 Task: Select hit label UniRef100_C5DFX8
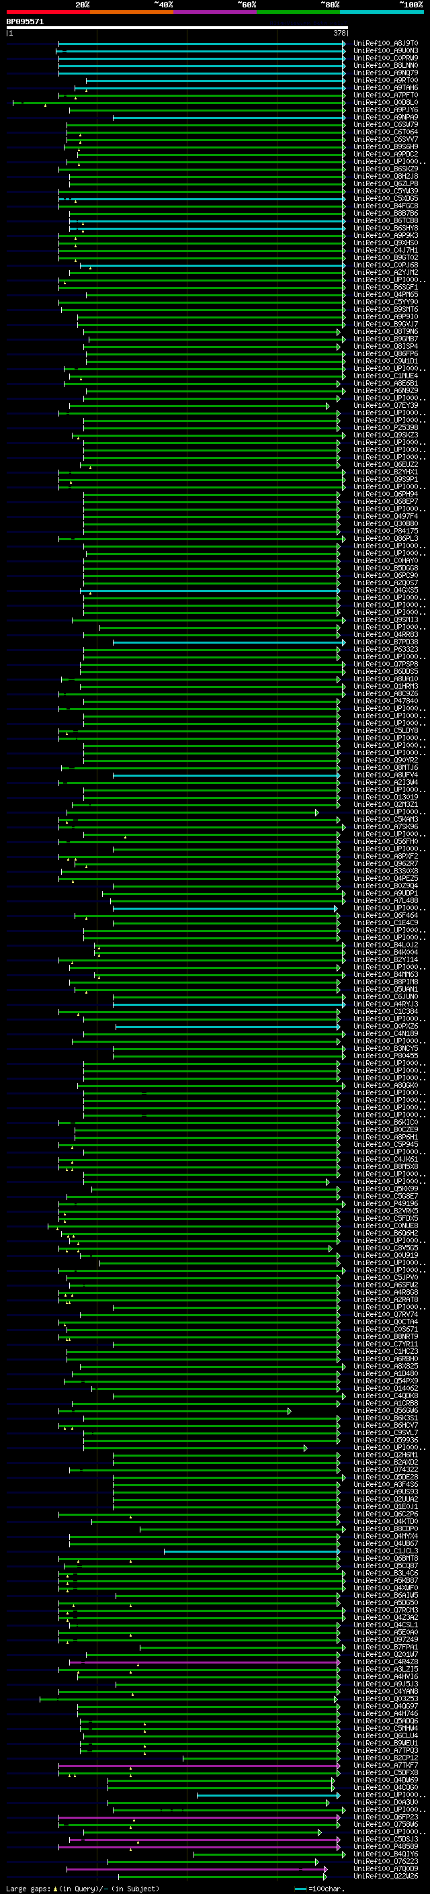386,1772
